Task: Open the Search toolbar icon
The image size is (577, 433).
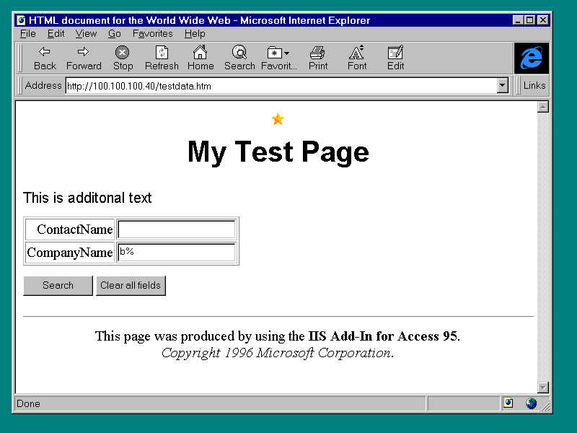Action: pos(239,53)
